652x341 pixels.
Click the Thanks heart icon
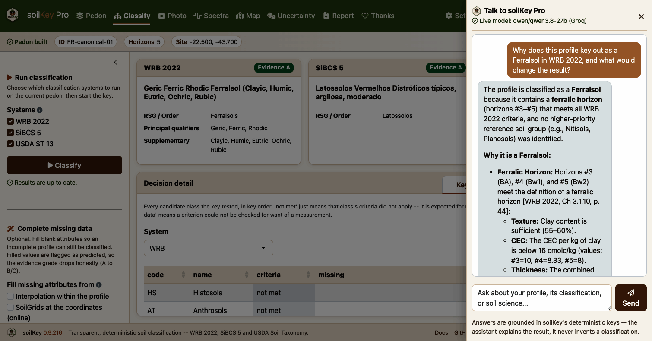[365, 16]
